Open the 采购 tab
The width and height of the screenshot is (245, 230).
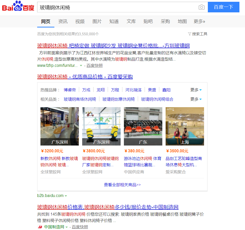pyautogui.click(x=165, y=21)
